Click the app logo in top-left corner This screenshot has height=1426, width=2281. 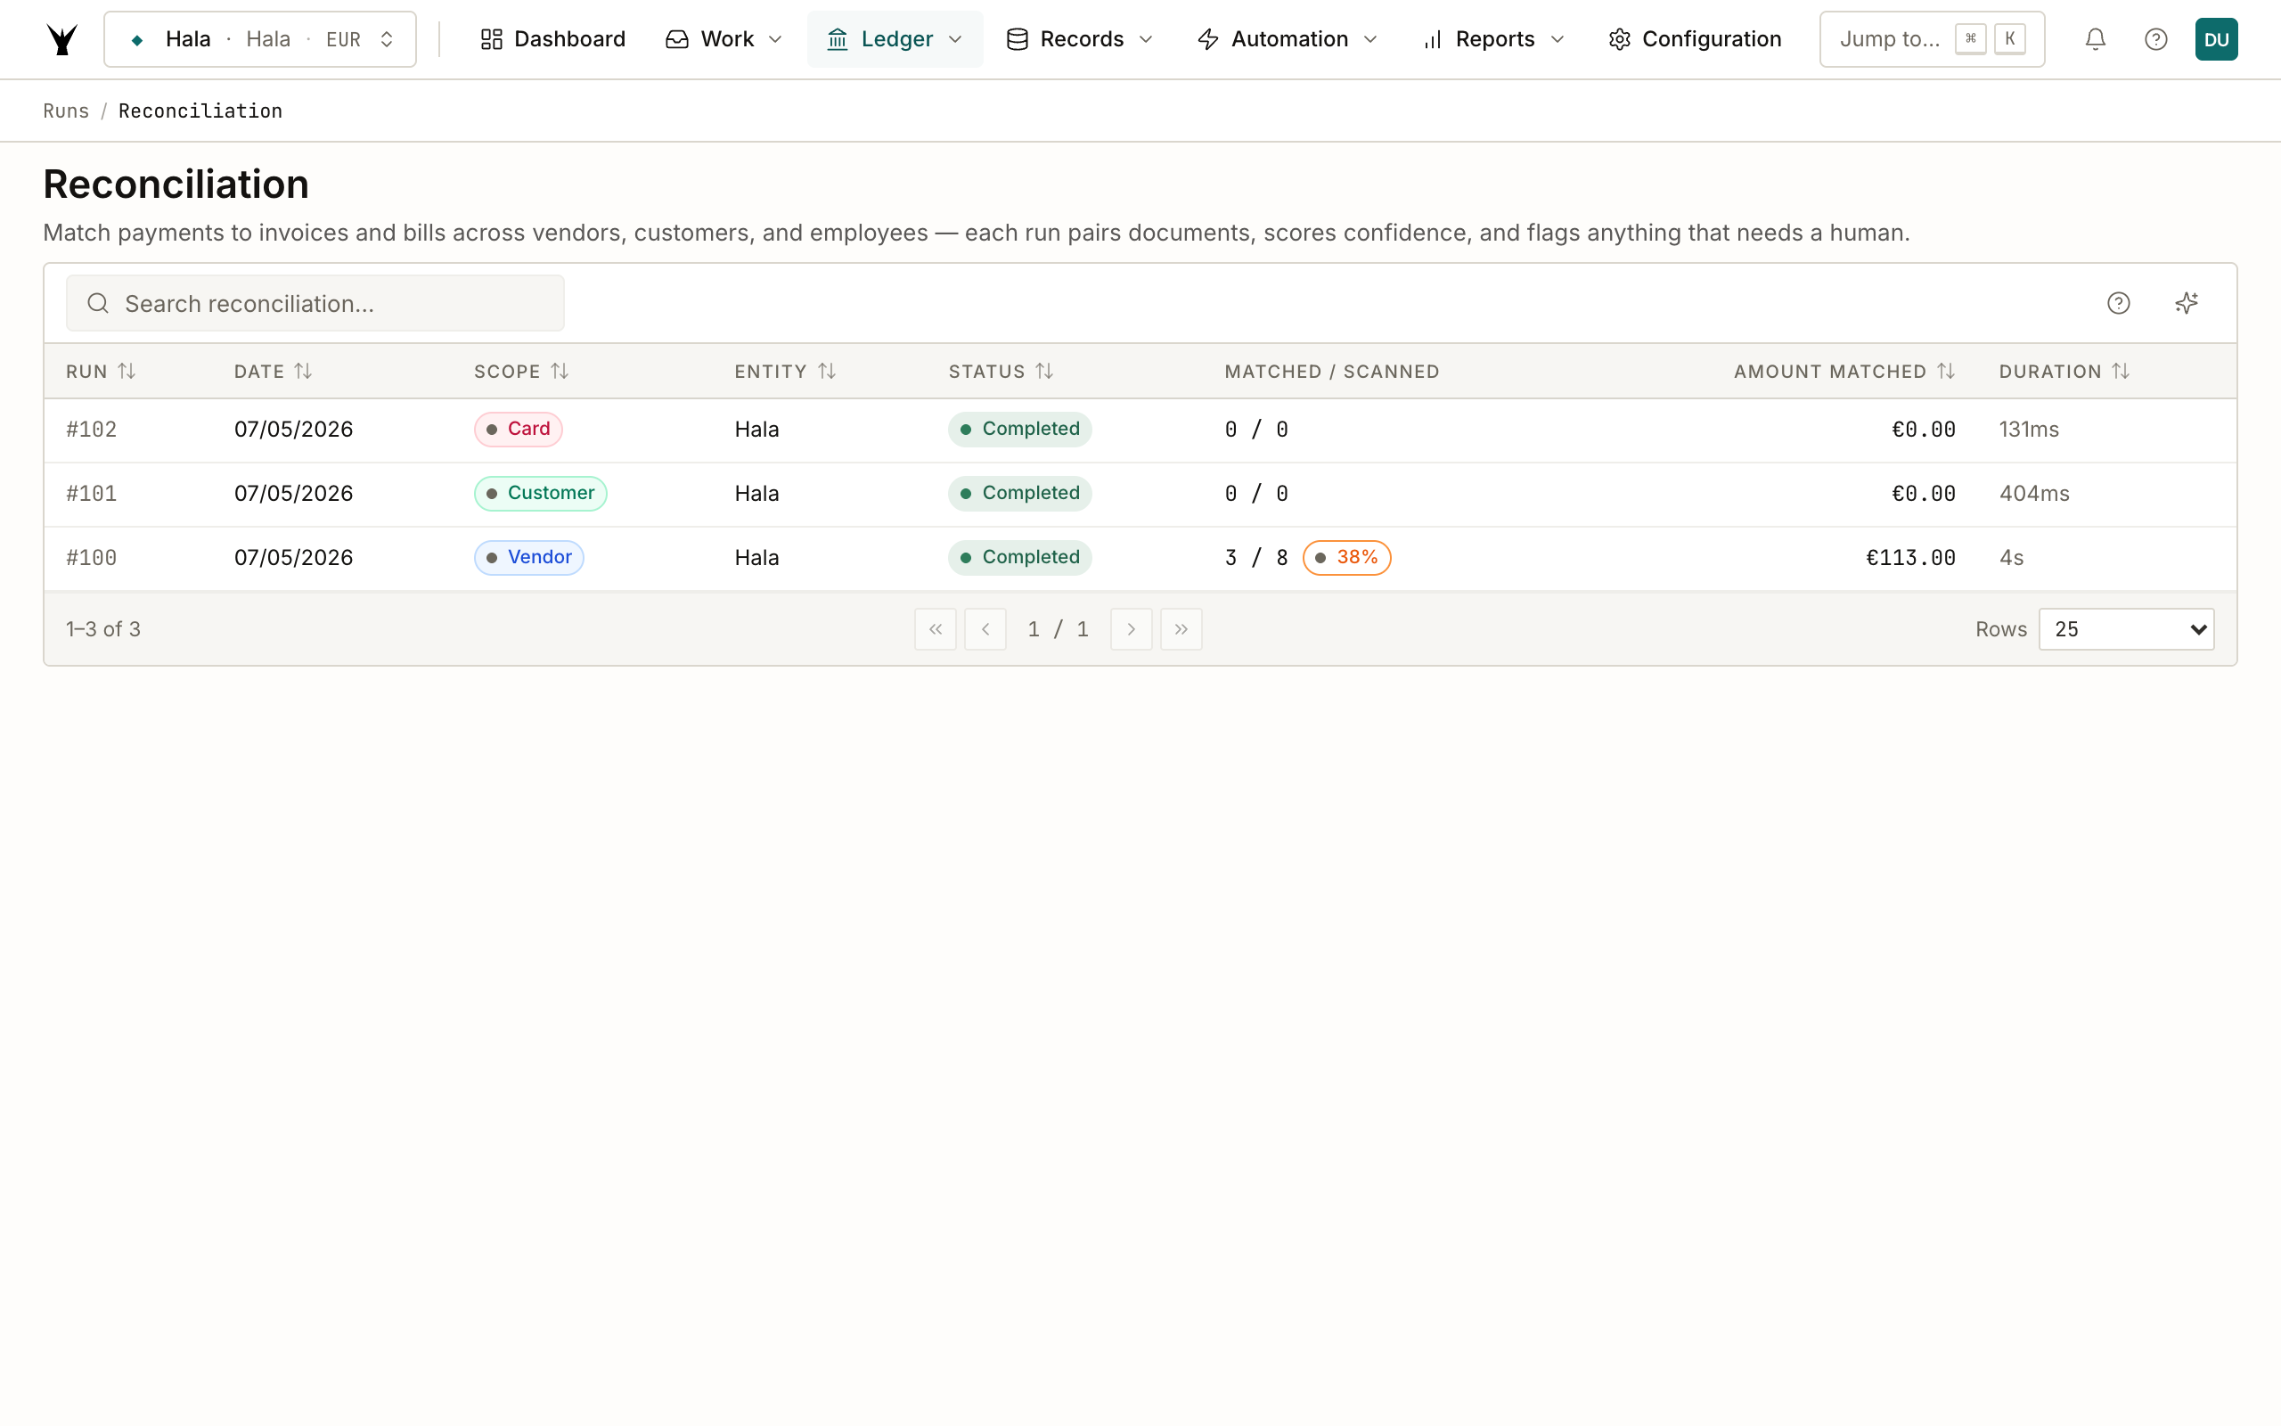click(62, 38)
